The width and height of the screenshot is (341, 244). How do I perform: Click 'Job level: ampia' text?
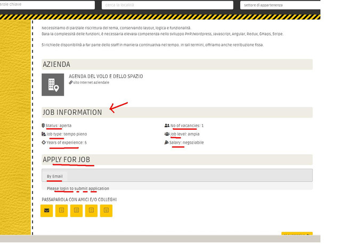tap(185, 134)
